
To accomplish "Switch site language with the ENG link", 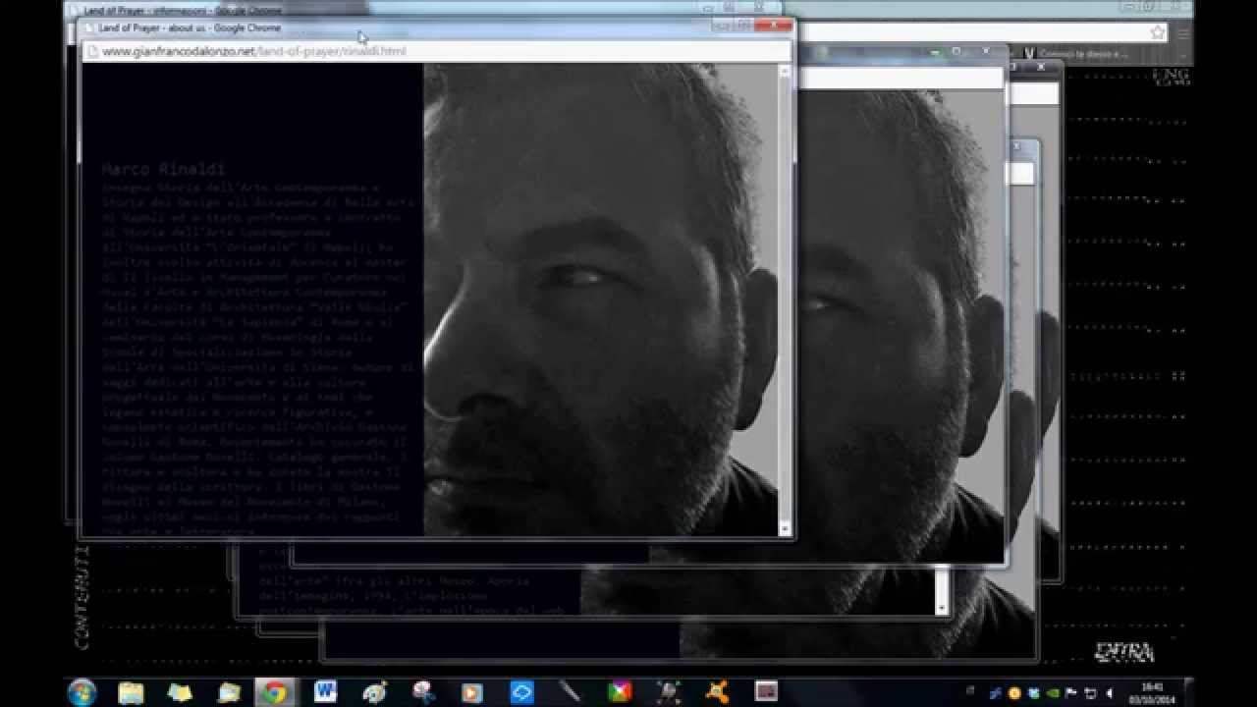I will point(1172,76).
